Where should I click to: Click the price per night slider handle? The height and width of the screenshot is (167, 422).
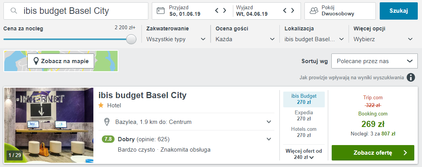[x=131, y=39]
